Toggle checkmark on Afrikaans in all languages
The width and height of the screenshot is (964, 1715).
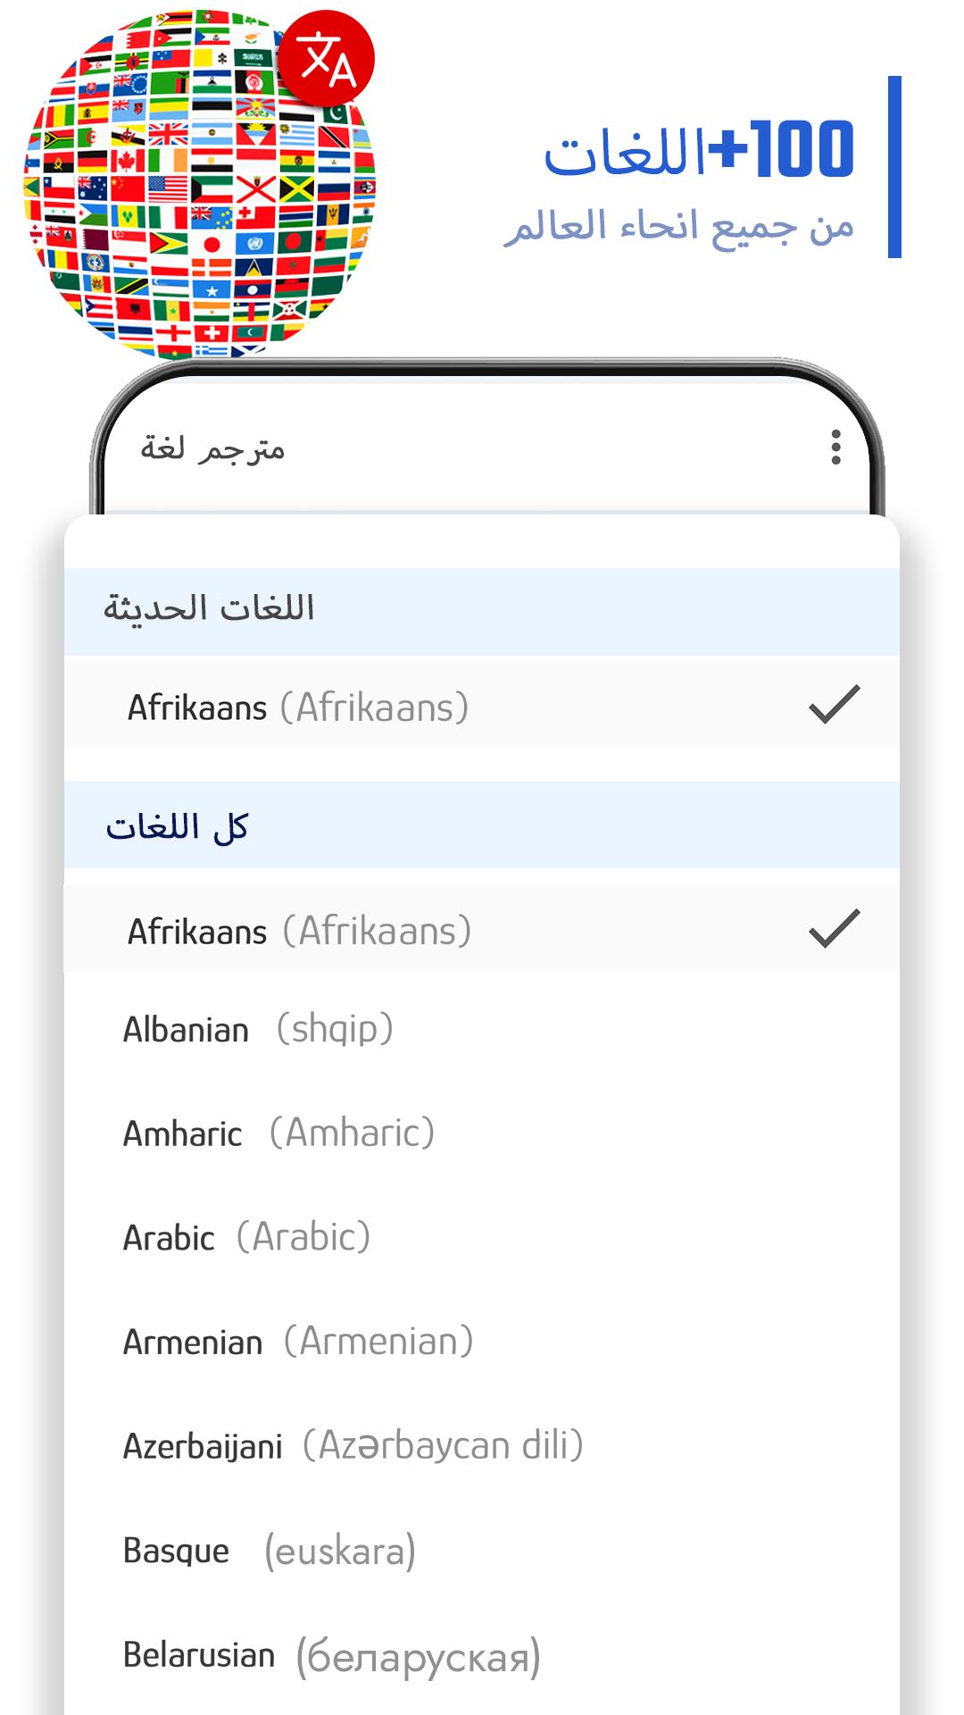pos(835,928)
